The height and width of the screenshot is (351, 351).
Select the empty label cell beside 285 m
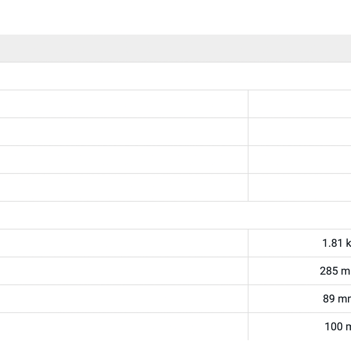(x=124, y=271)
